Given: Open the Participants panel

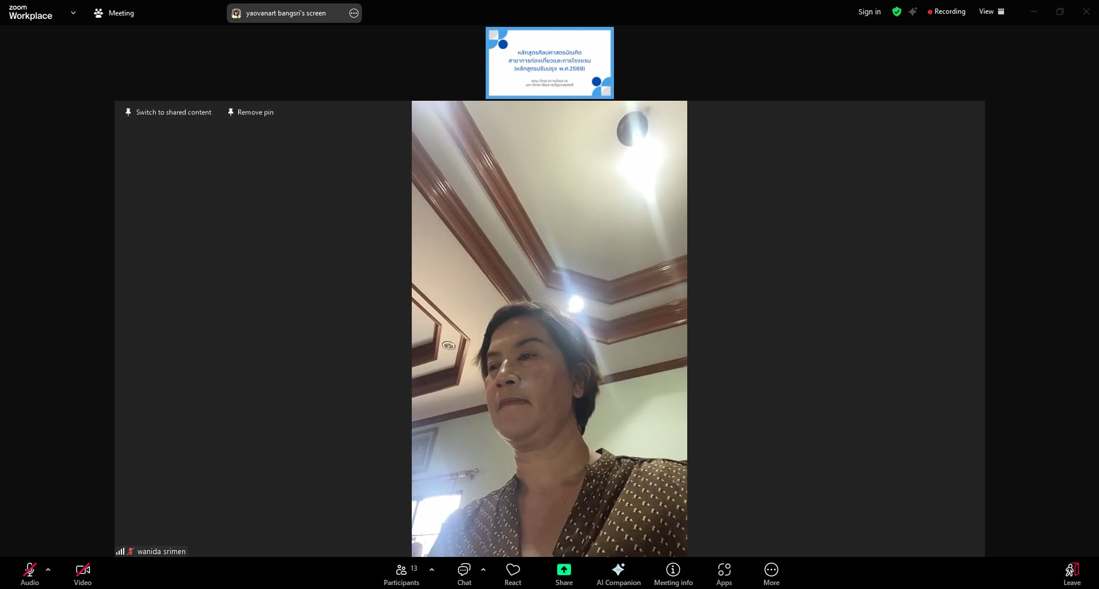Looking at the screenshot, I should (401, 574).
